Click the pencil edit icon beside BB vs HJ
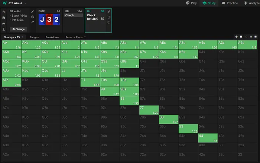Screen dimensions: 260x163 pyautogui.click(x=32, y=11)
